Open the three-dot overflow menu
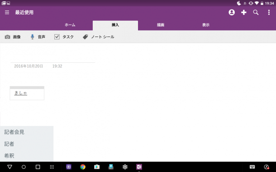Image resolution: width=276 pixels, height=172 pixels. tap(269, 12)
